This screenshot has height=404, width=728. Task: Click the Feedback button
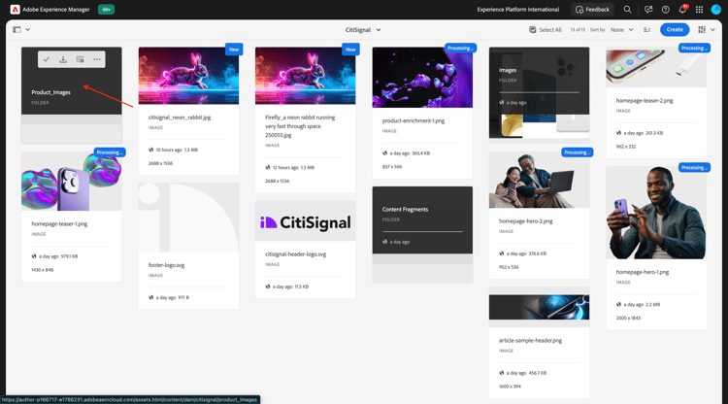(592, 10)
